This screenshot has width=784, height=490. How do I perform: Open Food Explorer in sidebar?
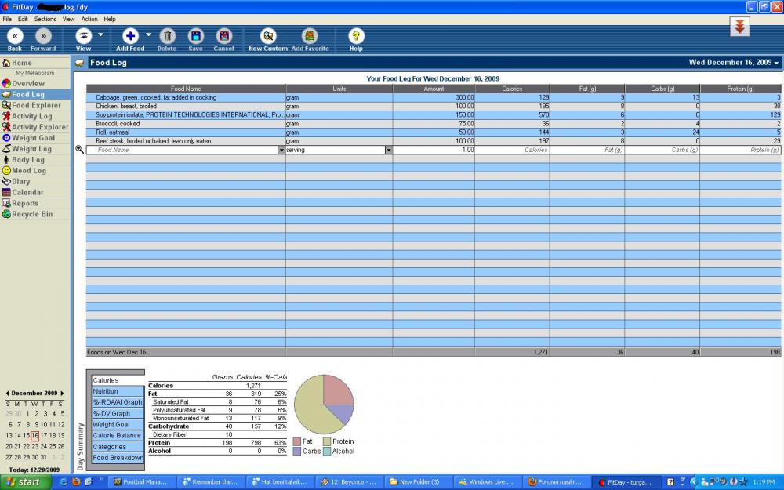click(35, 106)
